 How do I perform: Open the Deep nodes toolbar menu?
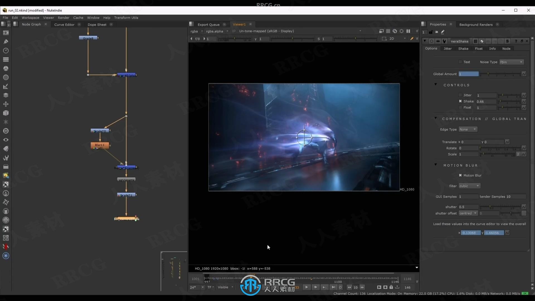pos(6,131)
